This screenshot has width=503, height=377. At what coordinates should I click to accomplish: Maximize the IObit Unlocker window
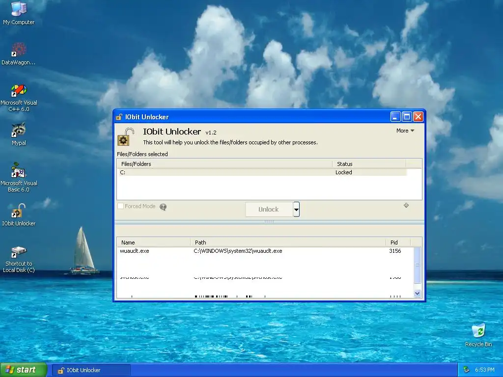407,117
